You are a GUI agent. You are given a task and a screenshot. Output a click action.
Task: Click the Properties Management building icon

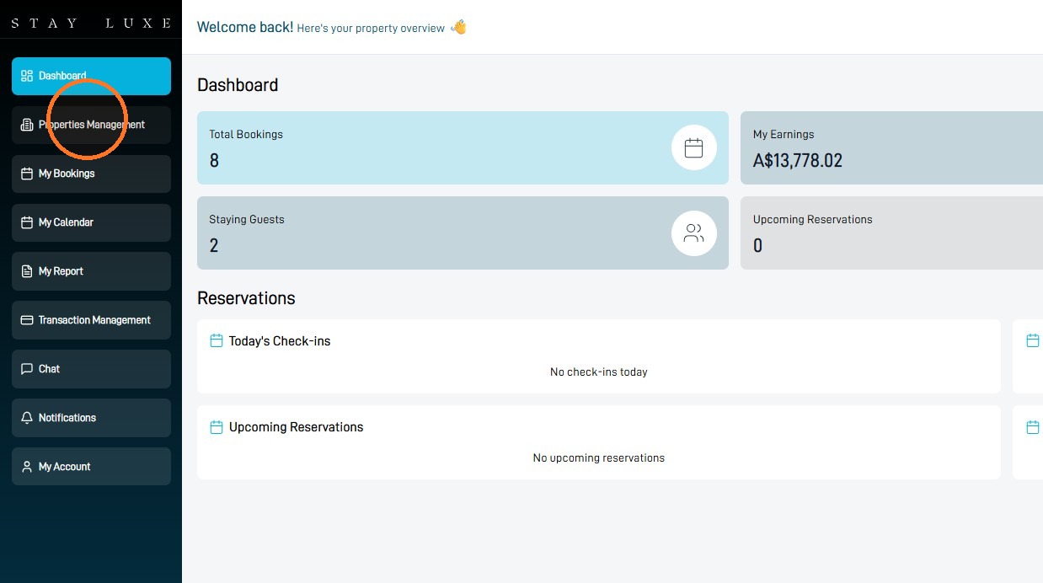click(27, 125)
